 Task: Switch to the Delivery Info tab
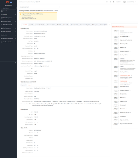(x=95, y=25)
